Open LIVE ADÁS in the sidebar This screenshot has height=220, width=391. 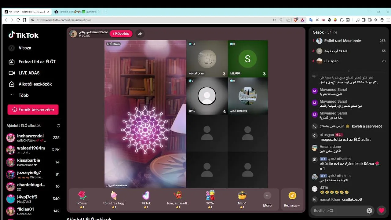coord(24,73)
